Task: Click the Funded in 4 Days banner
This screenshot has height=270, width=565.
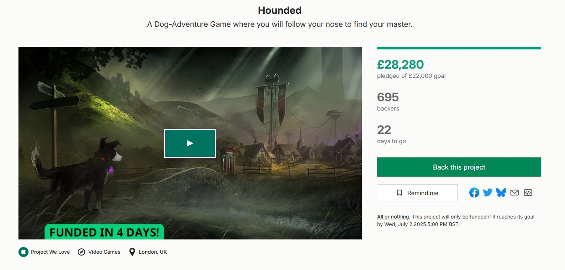Action: click(104, 232)
